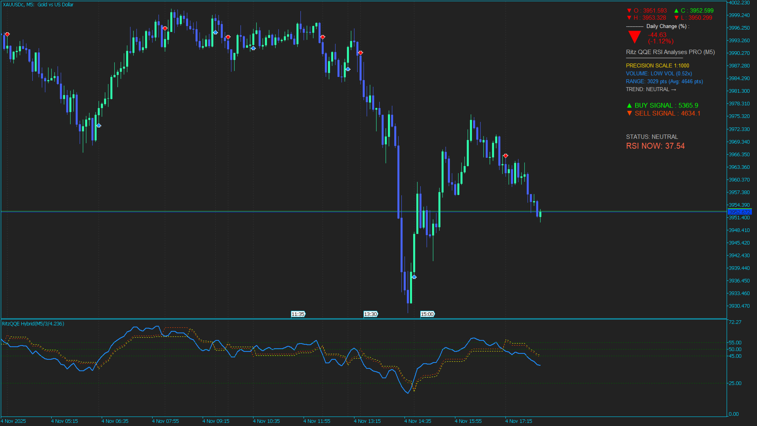
Task: Click the VOLUME: LOW VOL status line
Action: tap(659, 74)
